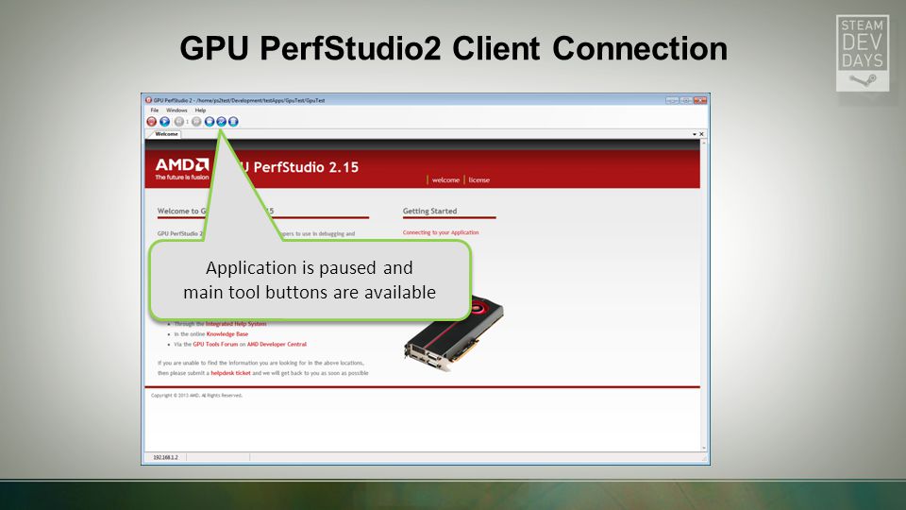Open the File menu
This screenshot has height=510, width=906.
click(x=154, y=110)
